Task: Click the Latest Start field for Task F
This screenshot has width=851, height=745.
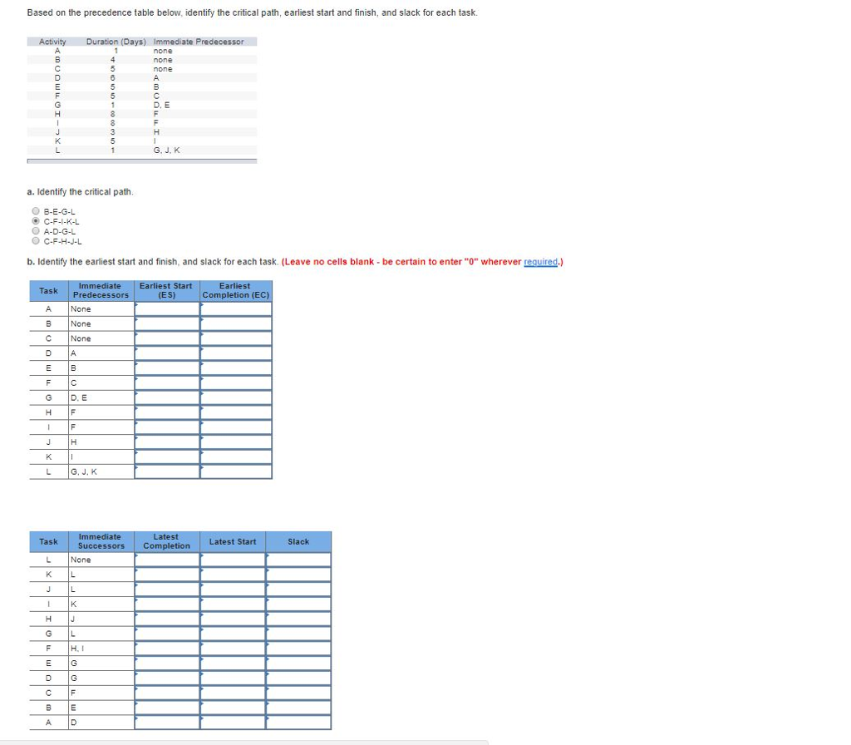Action: coord(233,648)
